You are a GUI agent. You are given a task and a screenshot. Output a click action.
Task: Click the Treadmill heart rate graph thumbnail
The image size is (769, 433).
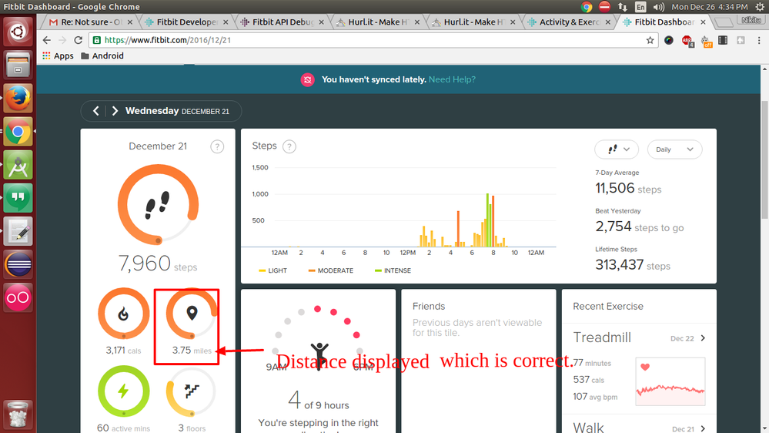pos(670,381)
